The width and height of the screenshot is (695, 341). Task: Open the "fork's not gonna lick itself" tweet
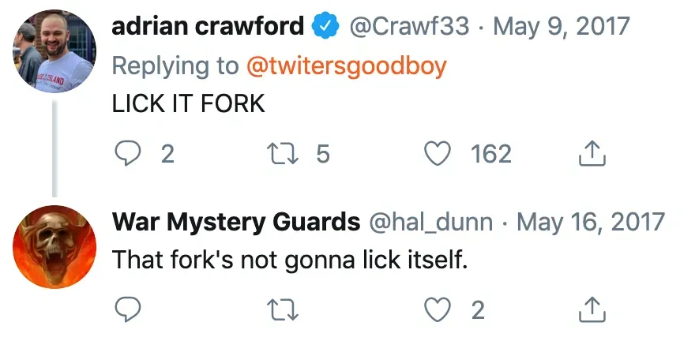pyautogui.click(x=291, y=259)
